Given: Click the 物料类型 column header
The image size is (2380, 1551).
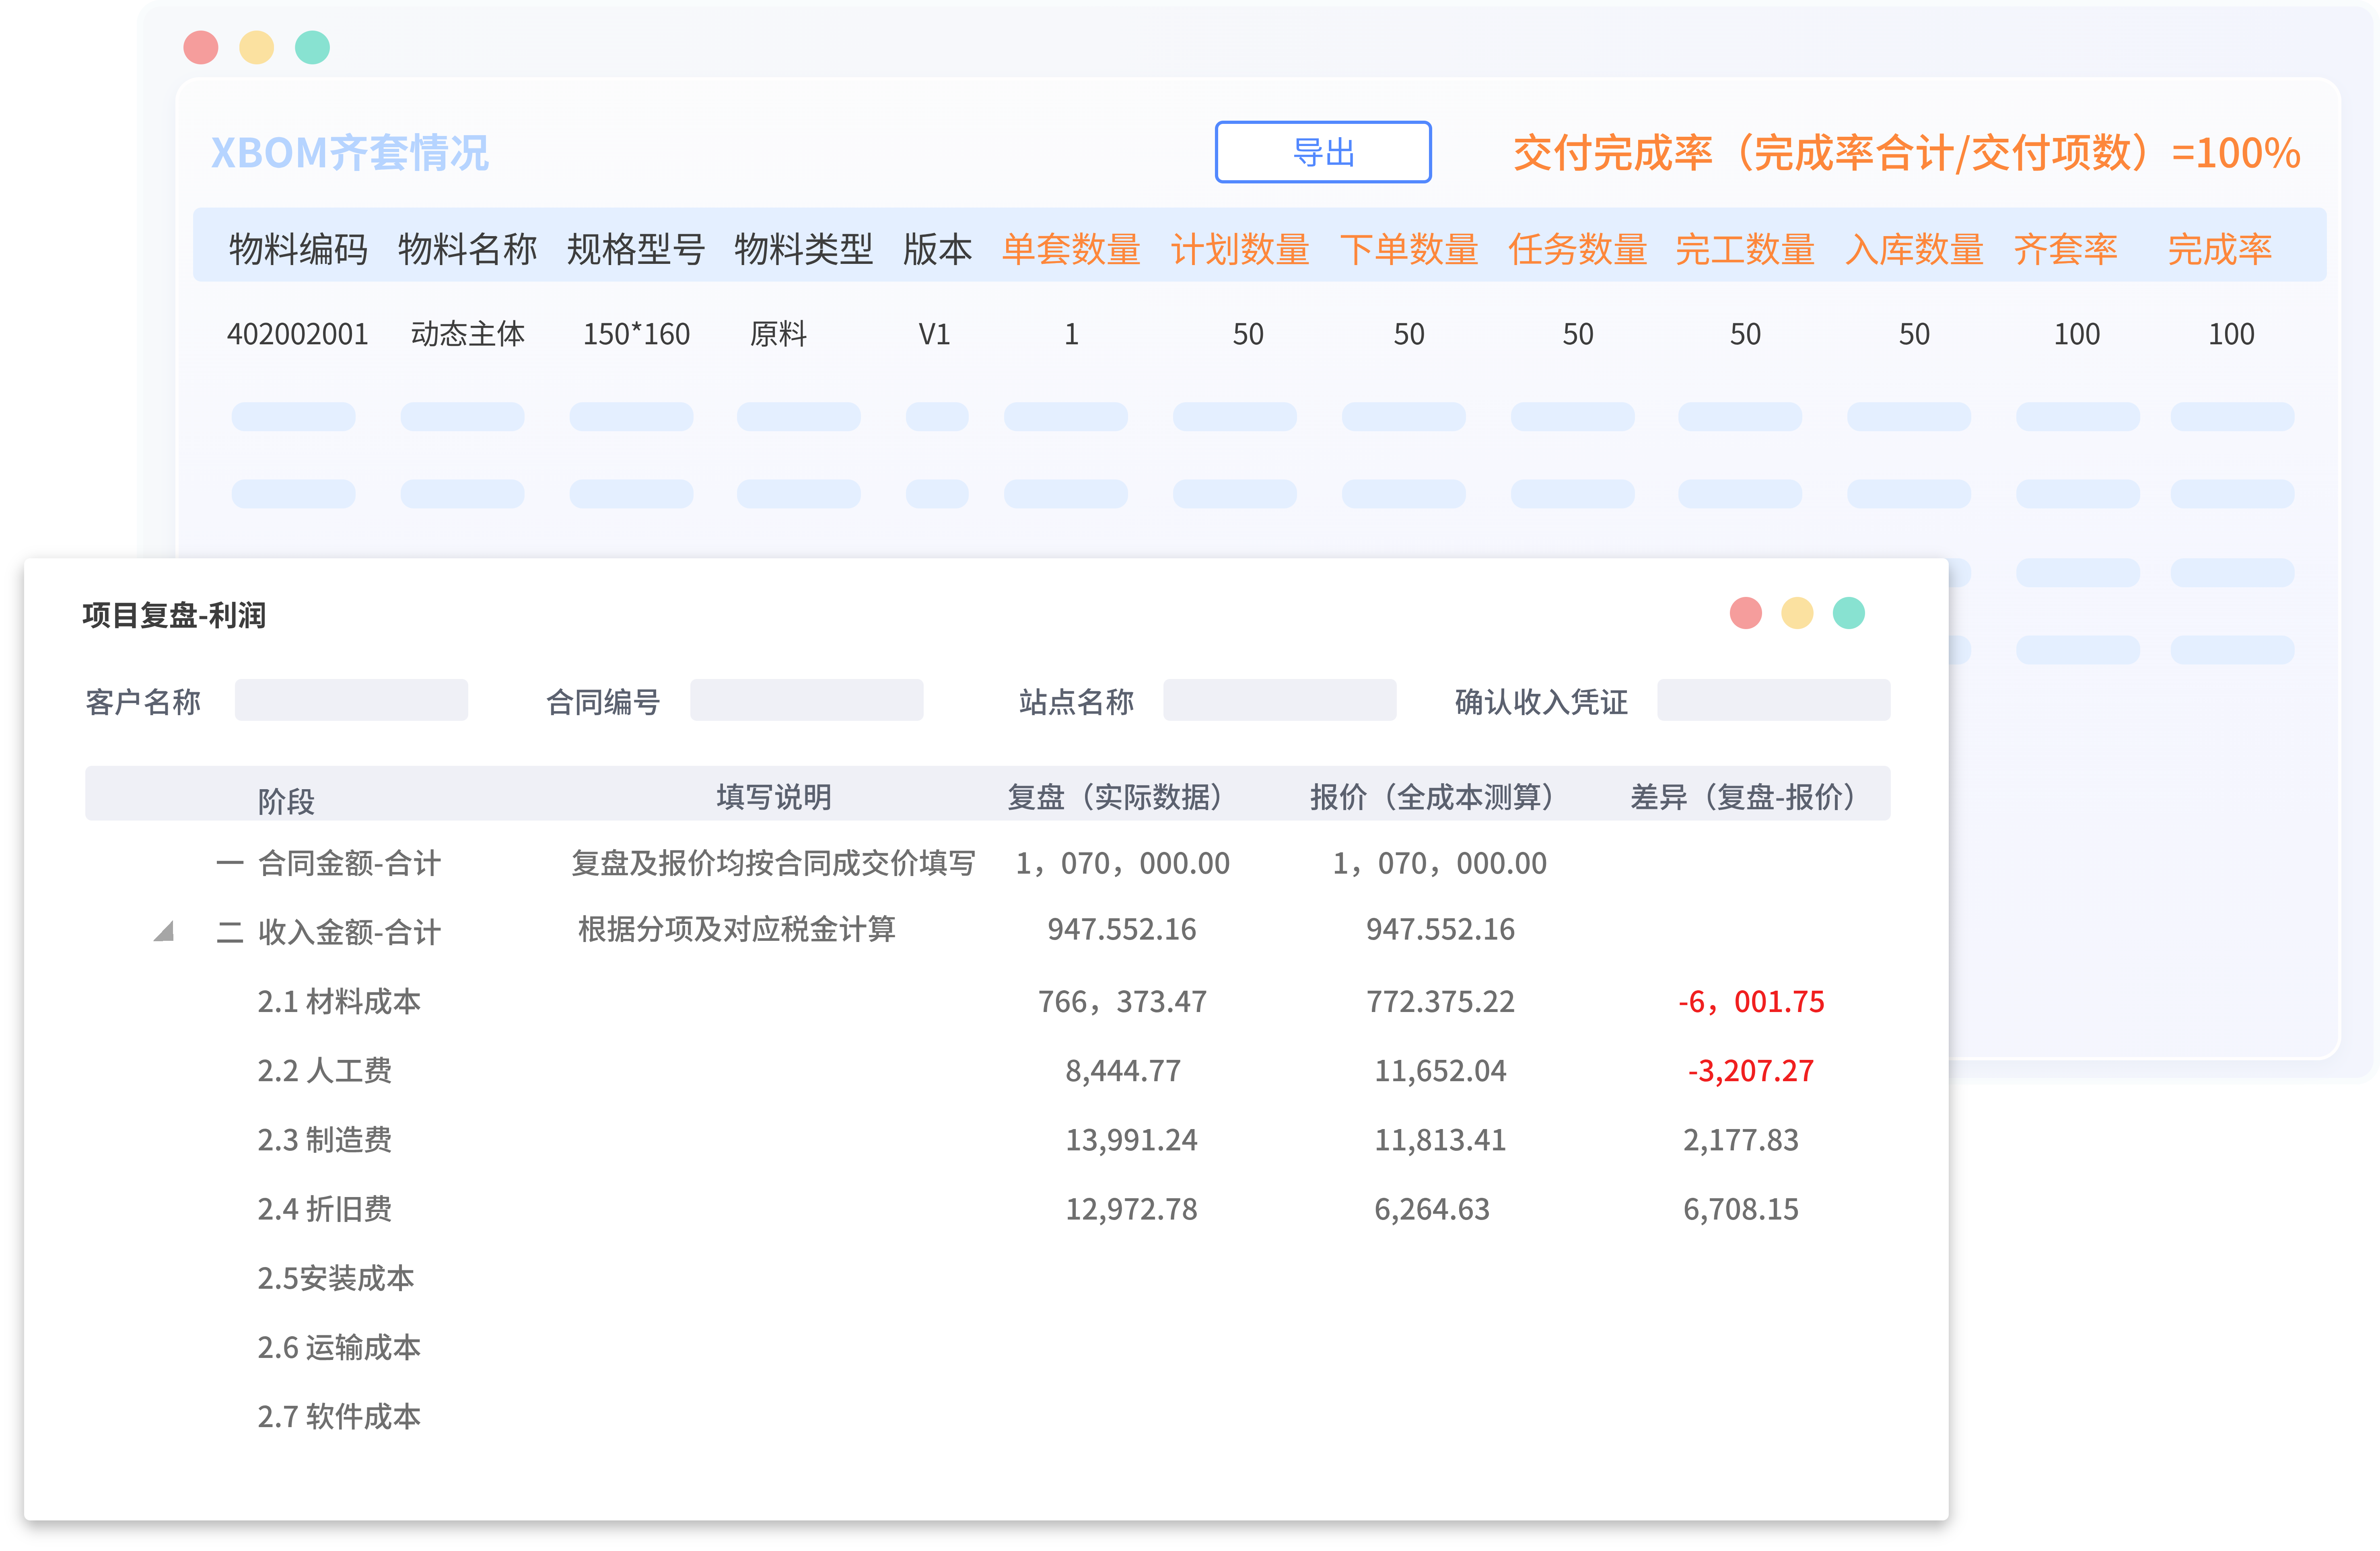Looking at the screenshot, I should tap(804, 249).
